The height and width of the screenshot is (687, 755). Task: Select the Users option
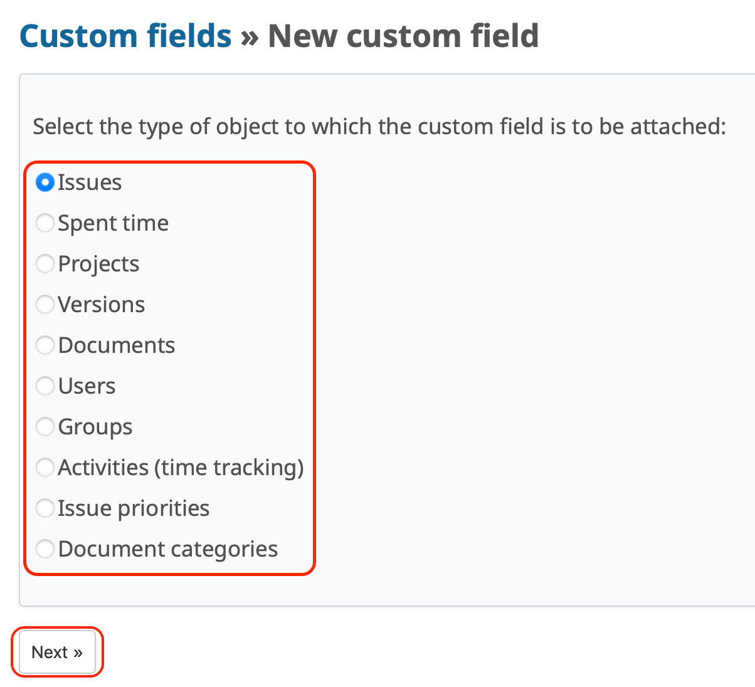point(45,385)
